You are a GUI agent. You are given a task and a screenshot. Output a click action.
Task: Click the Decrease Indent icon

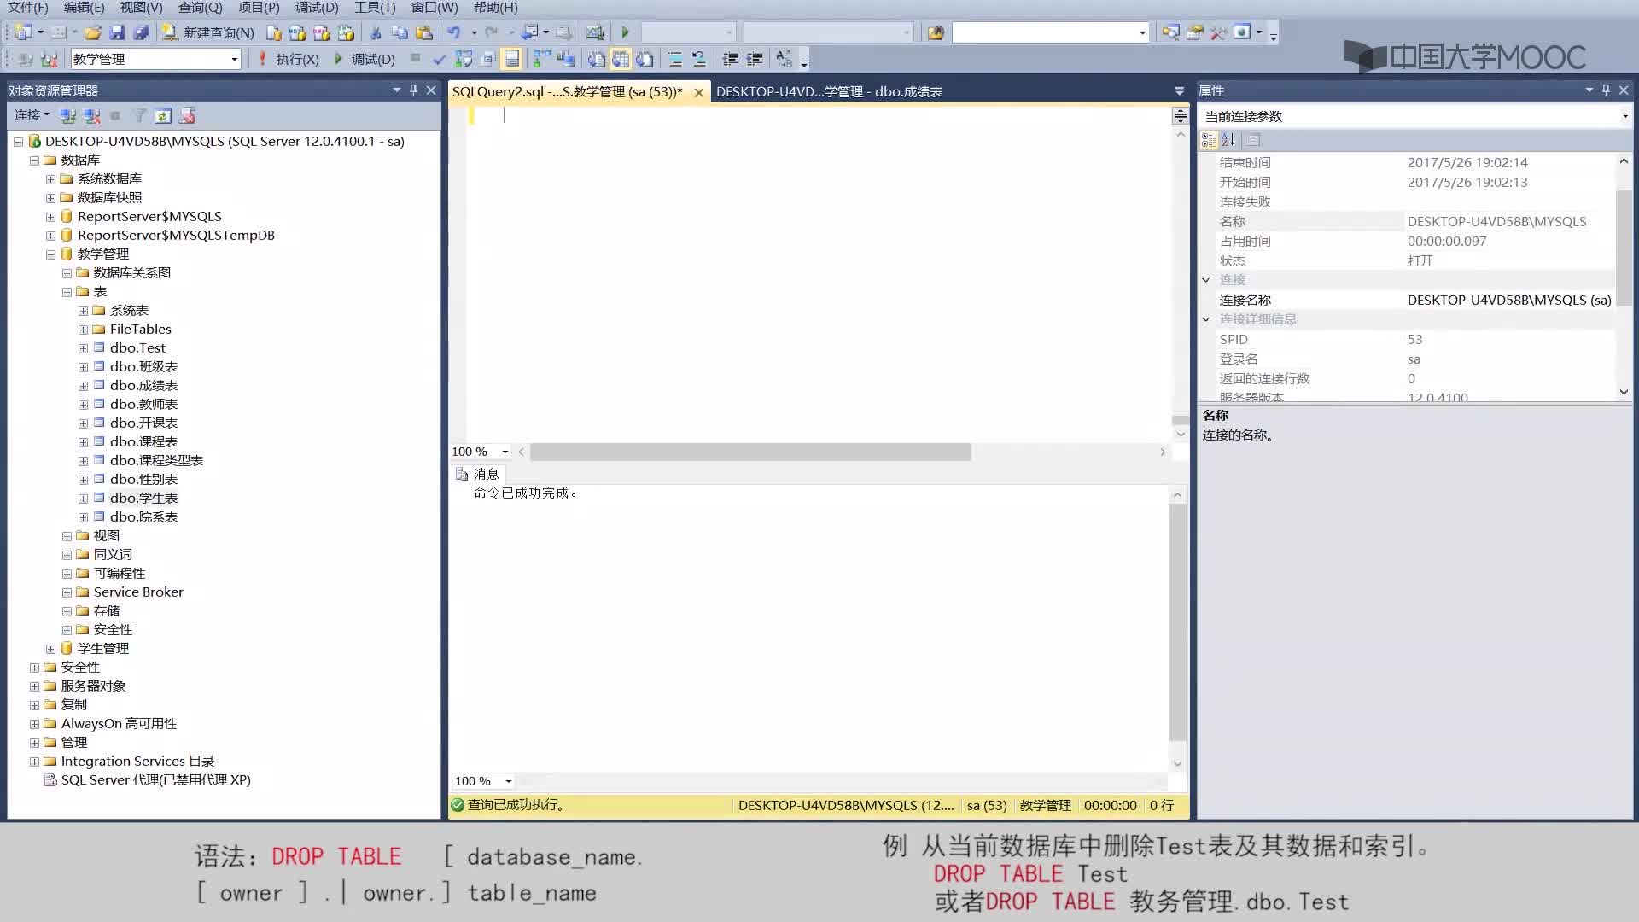pos(731,59)
